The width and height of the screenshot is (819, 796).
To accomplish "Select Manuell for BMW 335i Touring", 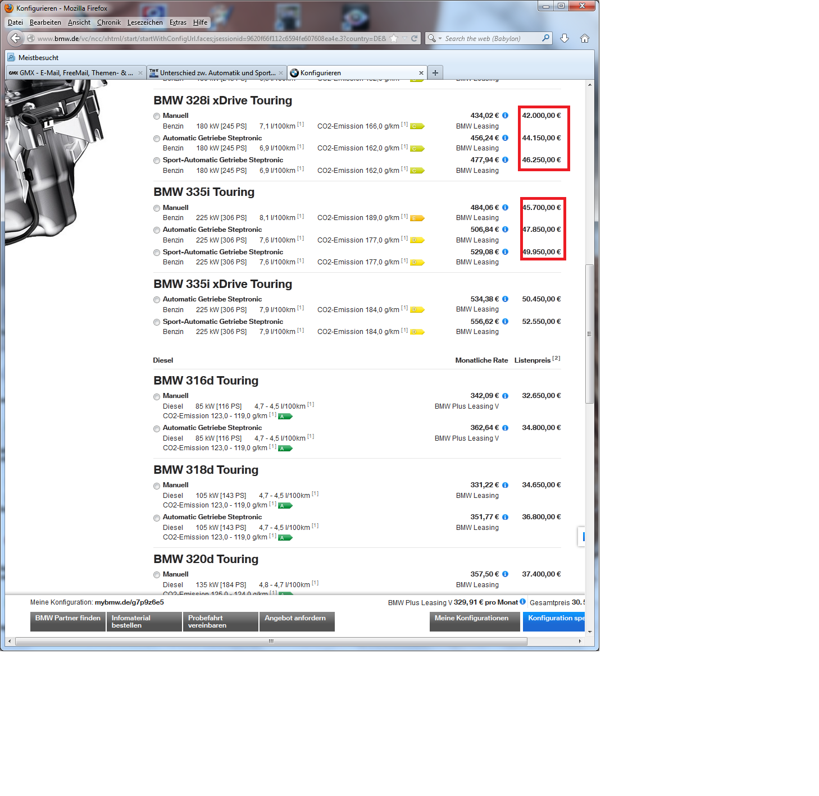I will (x=157, y=208).
